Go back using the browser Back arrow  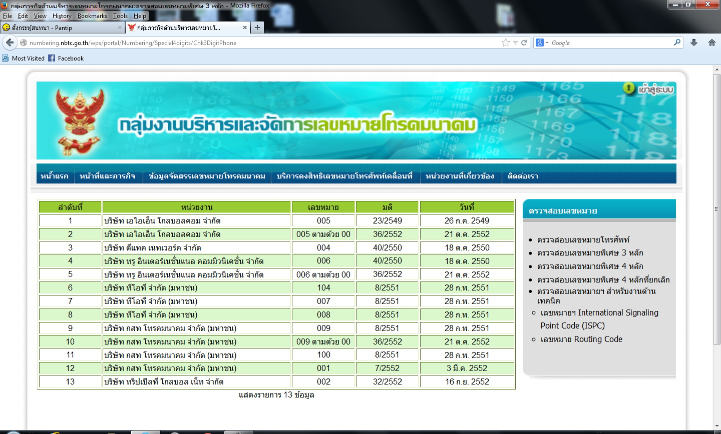pyautogui.click(x=10, y=42)
